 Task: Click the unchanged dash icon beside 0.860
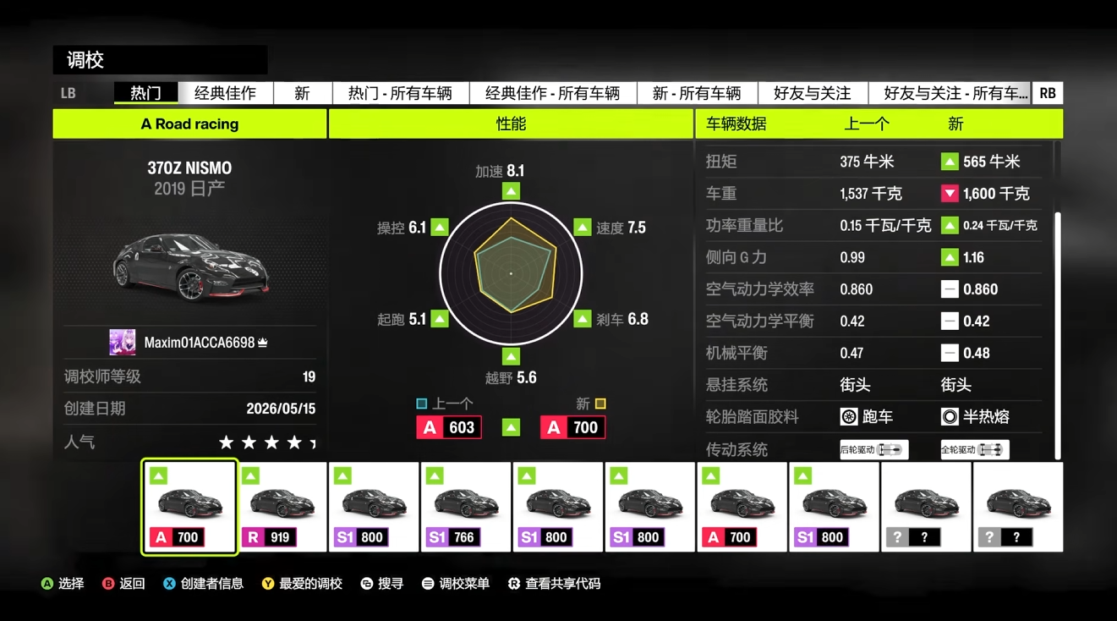click(x=950, y=289)
